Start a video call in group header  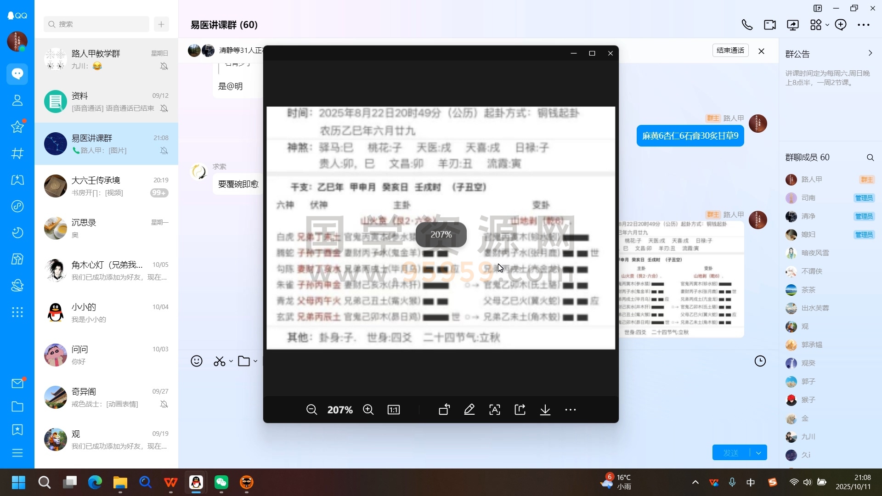click(x=770, y=25)
